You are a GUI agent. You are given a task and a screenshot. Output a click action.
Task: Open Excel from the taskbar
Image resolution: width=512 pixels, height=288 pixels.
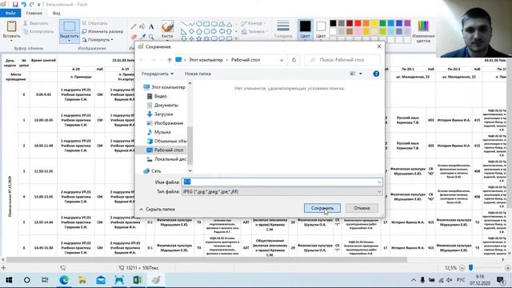point(138,280)
